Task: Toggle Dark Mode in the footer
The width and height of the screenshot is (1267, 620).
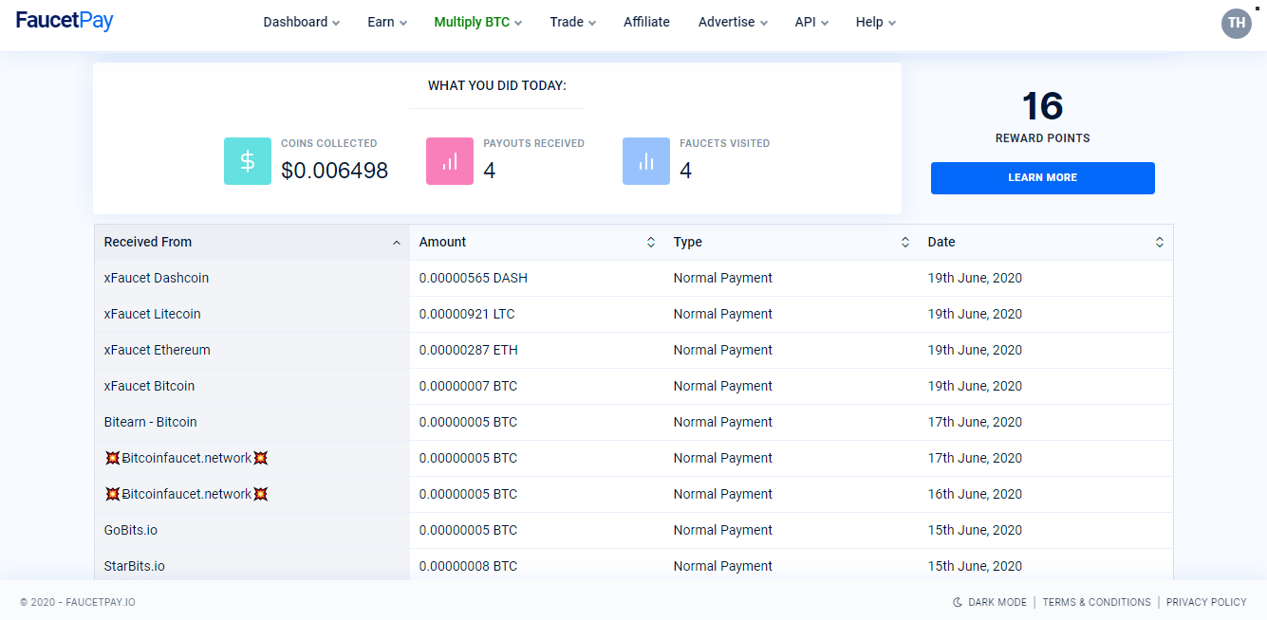Action: tap(989, 602)
